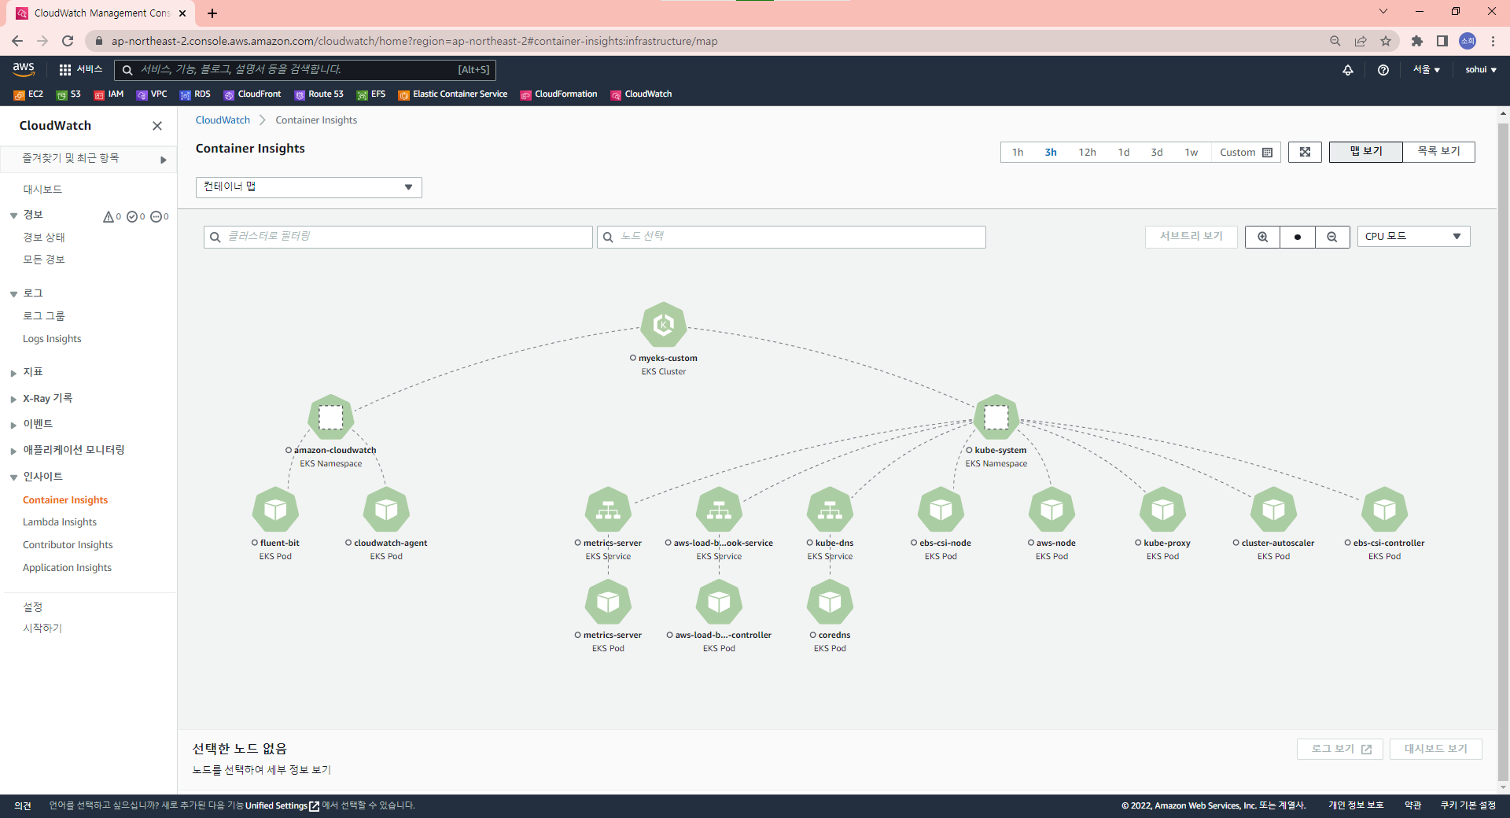Click the kube-proxy pod icon

point(1162,510)
